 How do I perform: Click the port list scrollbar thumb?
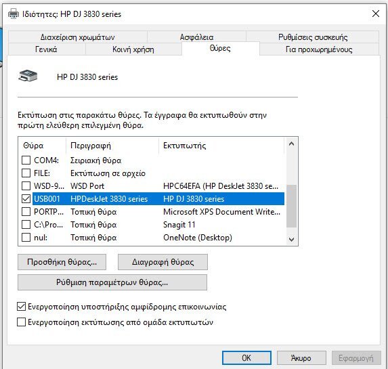[x=291, y=206]
